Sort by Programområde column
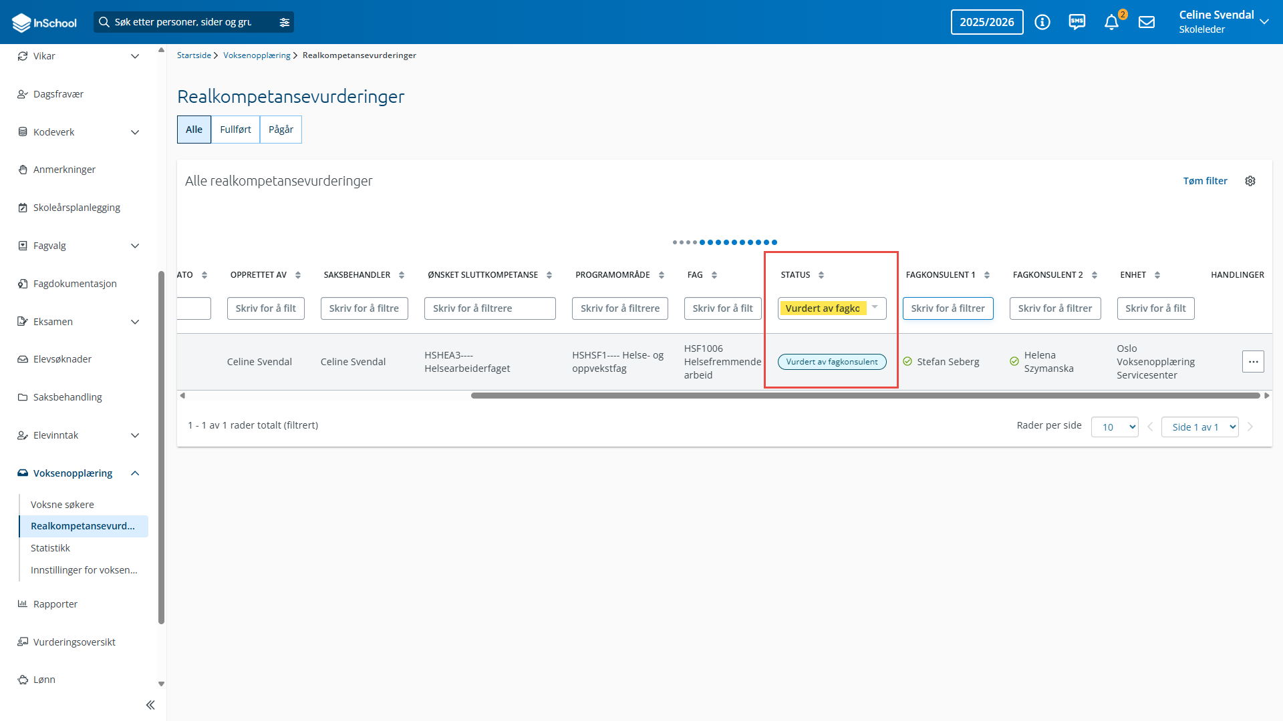The width and height of the screenshot is (1283, 721). click(662, 275)
